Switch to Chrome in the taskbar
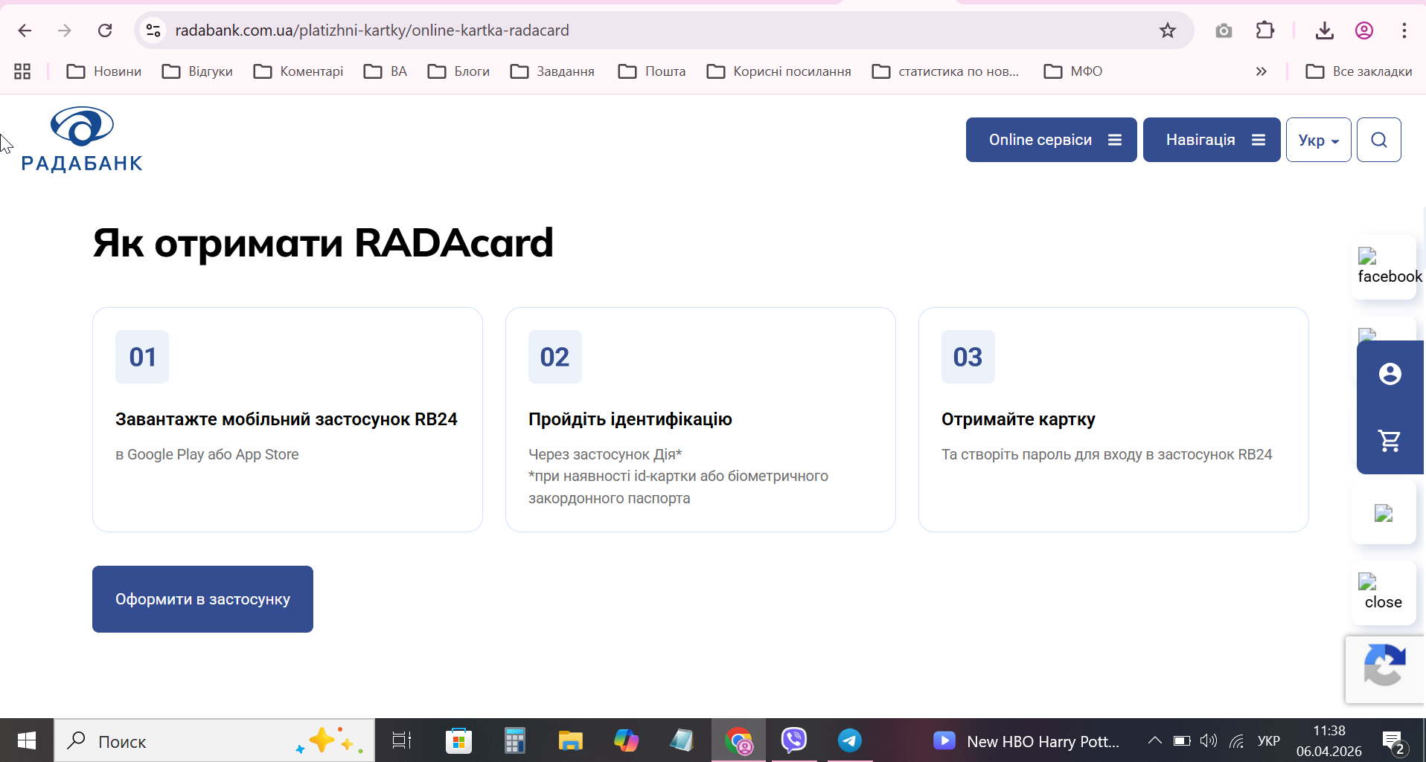Viewport: 1426px width, 762px height. pyautogui.click(x=738, y=740)
